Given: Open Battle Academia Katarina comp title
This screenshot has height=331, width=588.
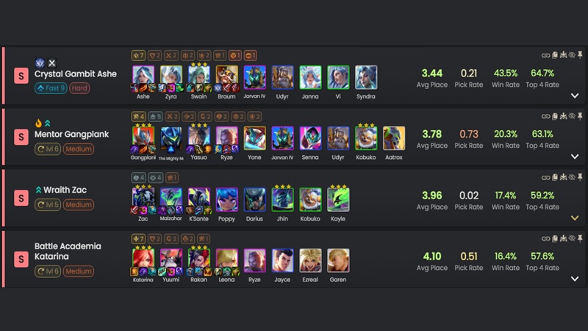Looking at the screenshot, I should 68,251.
